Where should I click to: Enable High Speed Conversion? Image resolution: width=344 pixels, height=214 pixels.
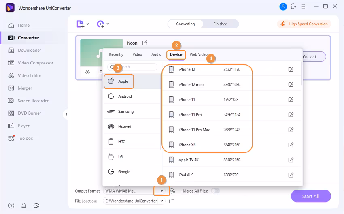[304, 24]
